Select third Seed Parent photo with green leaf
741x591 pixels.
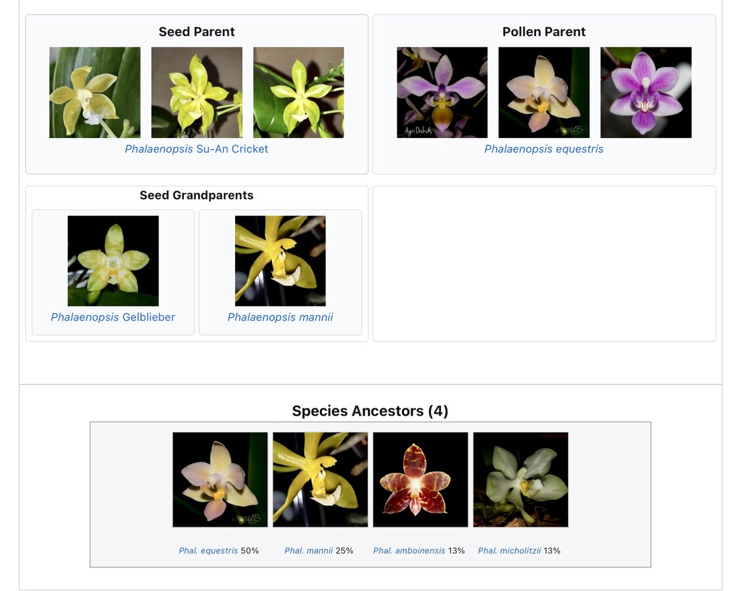[298, 93]
